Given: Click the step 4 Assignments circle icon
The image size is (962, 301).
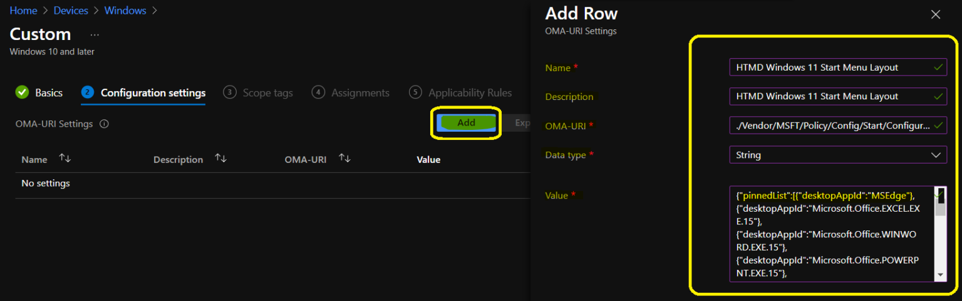Looking at the screenshot, I should tap(318, 92).
